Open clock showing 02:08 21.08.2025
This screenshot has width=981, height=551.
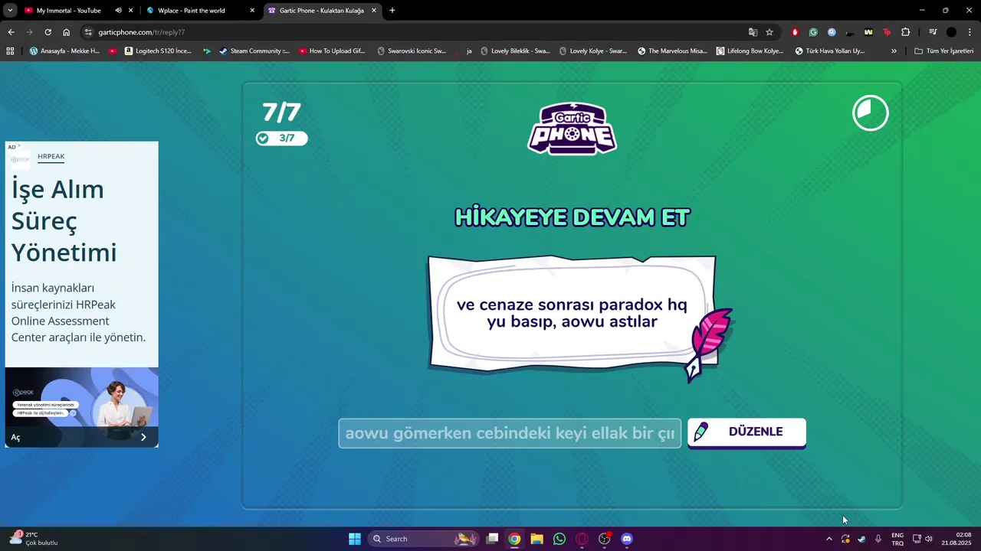point(956,539)
